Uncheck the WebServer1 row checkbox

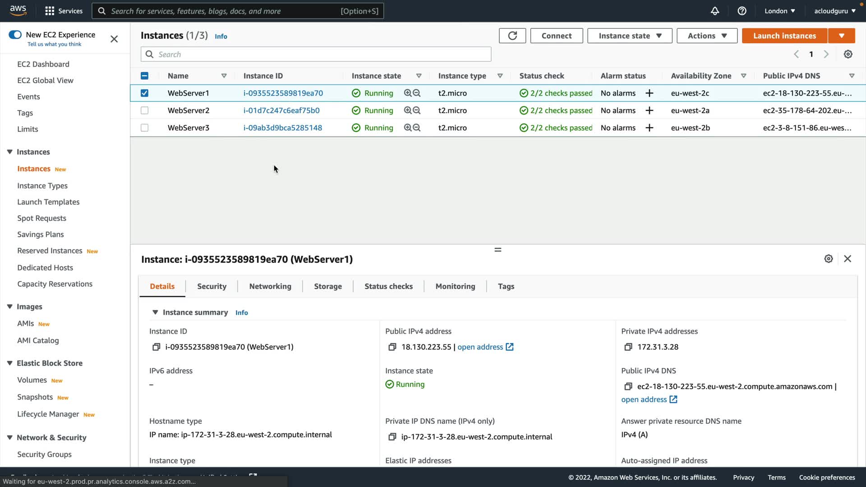[x=144, y=93]
